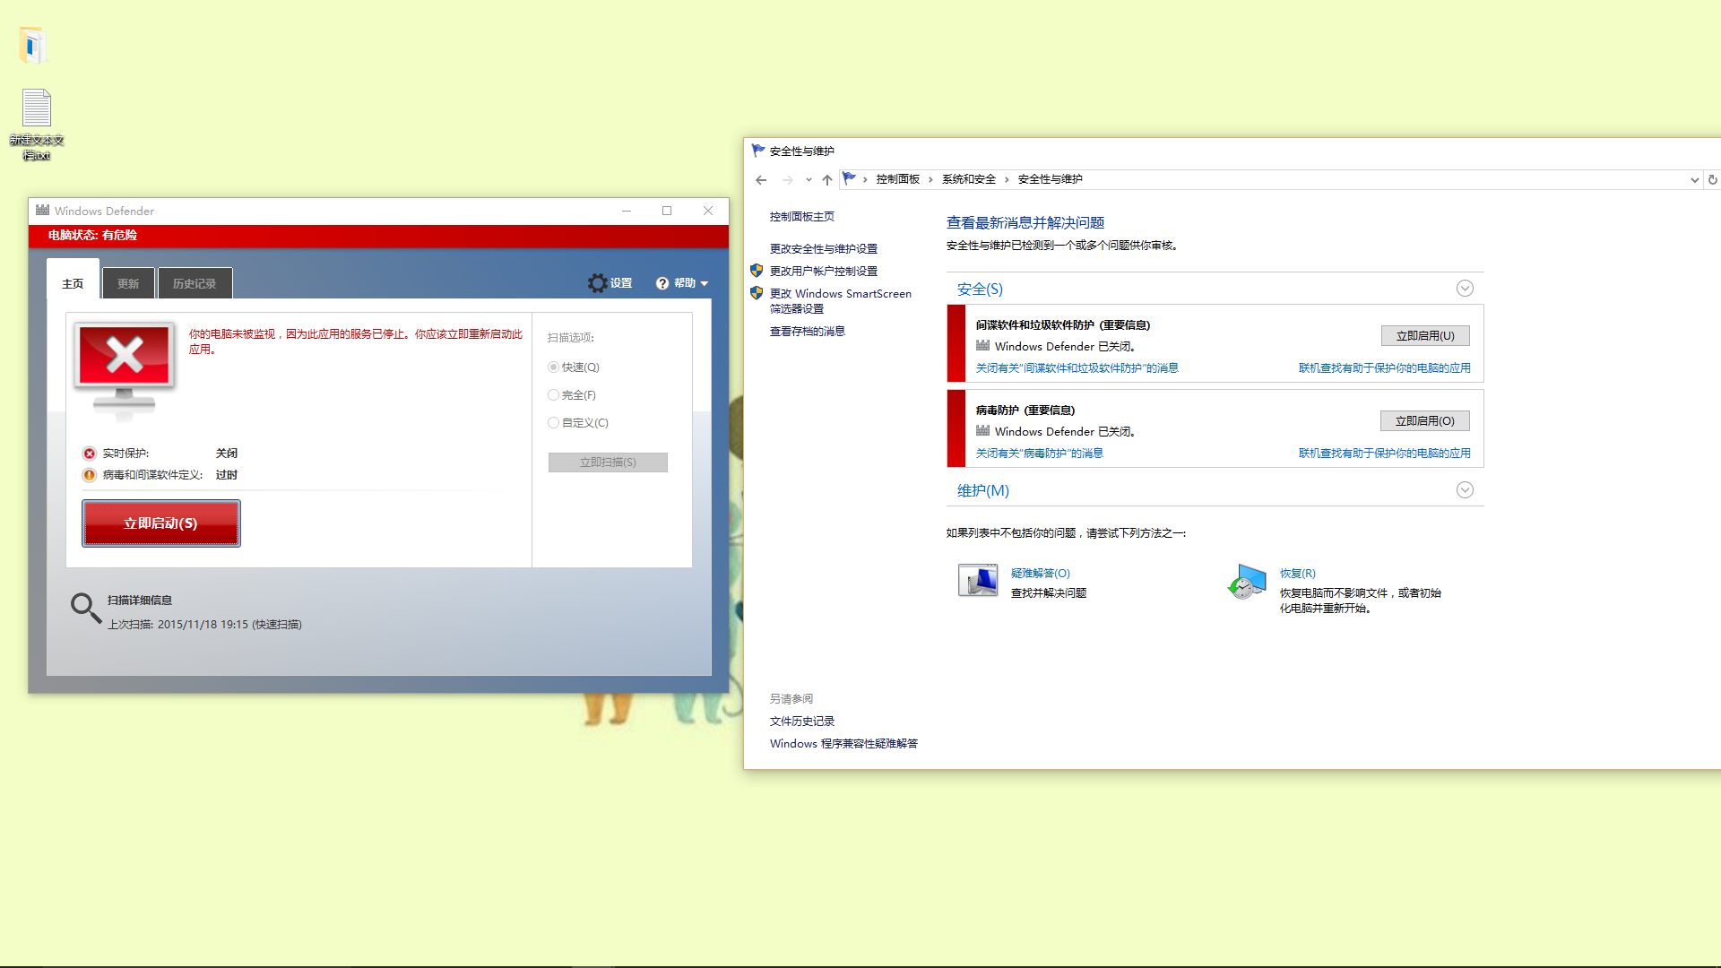This screenshot has width=1721, height=968.
Task: Expand the 维护(M) section chevron
Action: tap(1465, 490)
